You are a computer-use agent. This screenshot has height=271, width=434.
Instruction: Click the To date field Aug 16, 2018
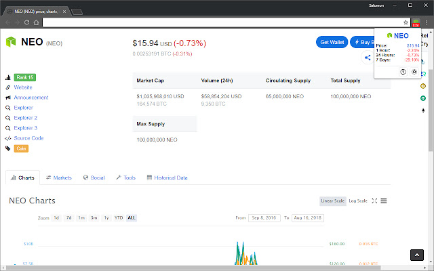308,218
